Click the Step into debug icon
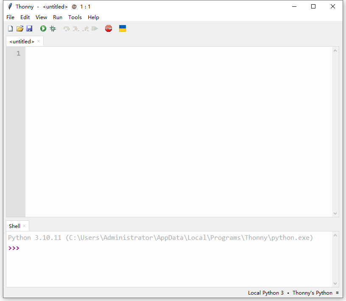Screen dimensions: 346x301 click(x=76, y=28)
